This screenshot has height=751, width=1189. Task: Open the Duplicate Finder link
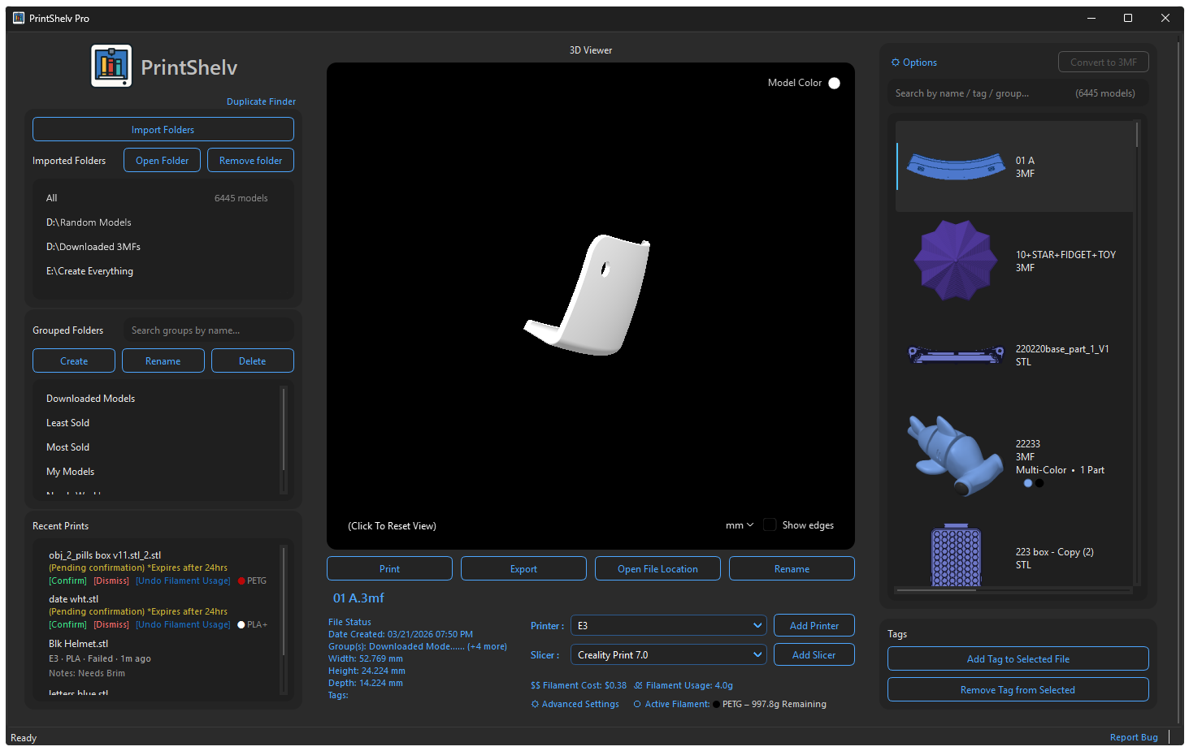pos(261,101)
